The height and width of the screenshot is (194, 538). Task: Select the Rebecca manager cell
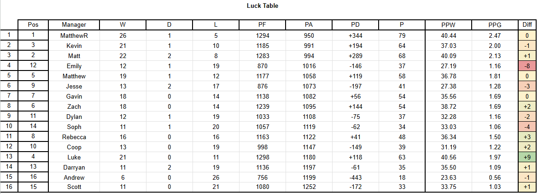pyautogui.click(x=74, y=137)
